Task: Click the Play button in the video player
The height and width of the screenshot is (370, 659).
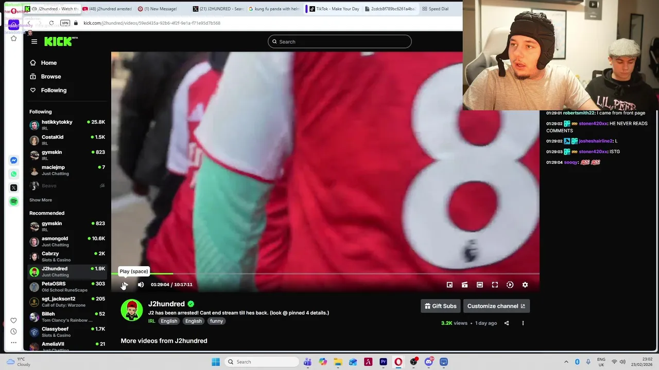Action: coord(125,285)
